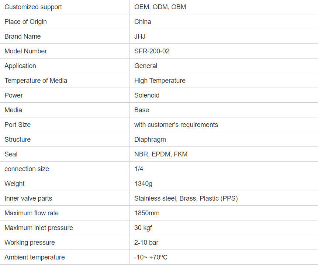318x265 pixels.
Task: Select the '2-10 bar' working pressure value
Action: coord(146,243)
